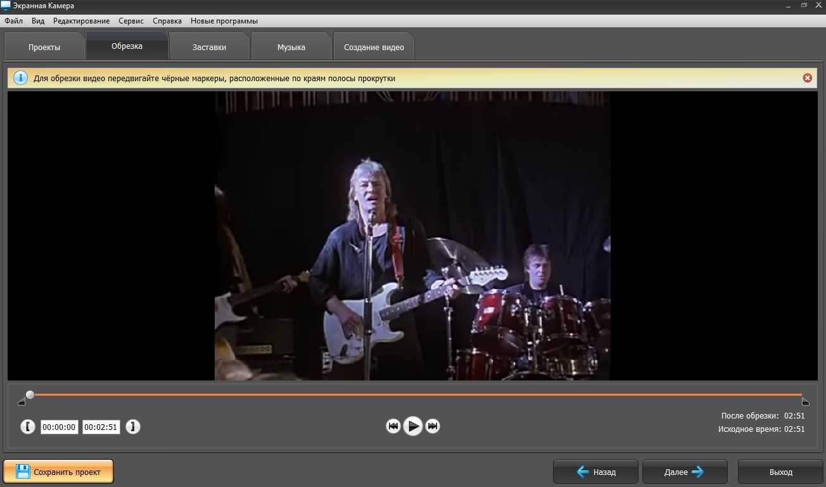Open the Новые программы menu

click(224, 21)
